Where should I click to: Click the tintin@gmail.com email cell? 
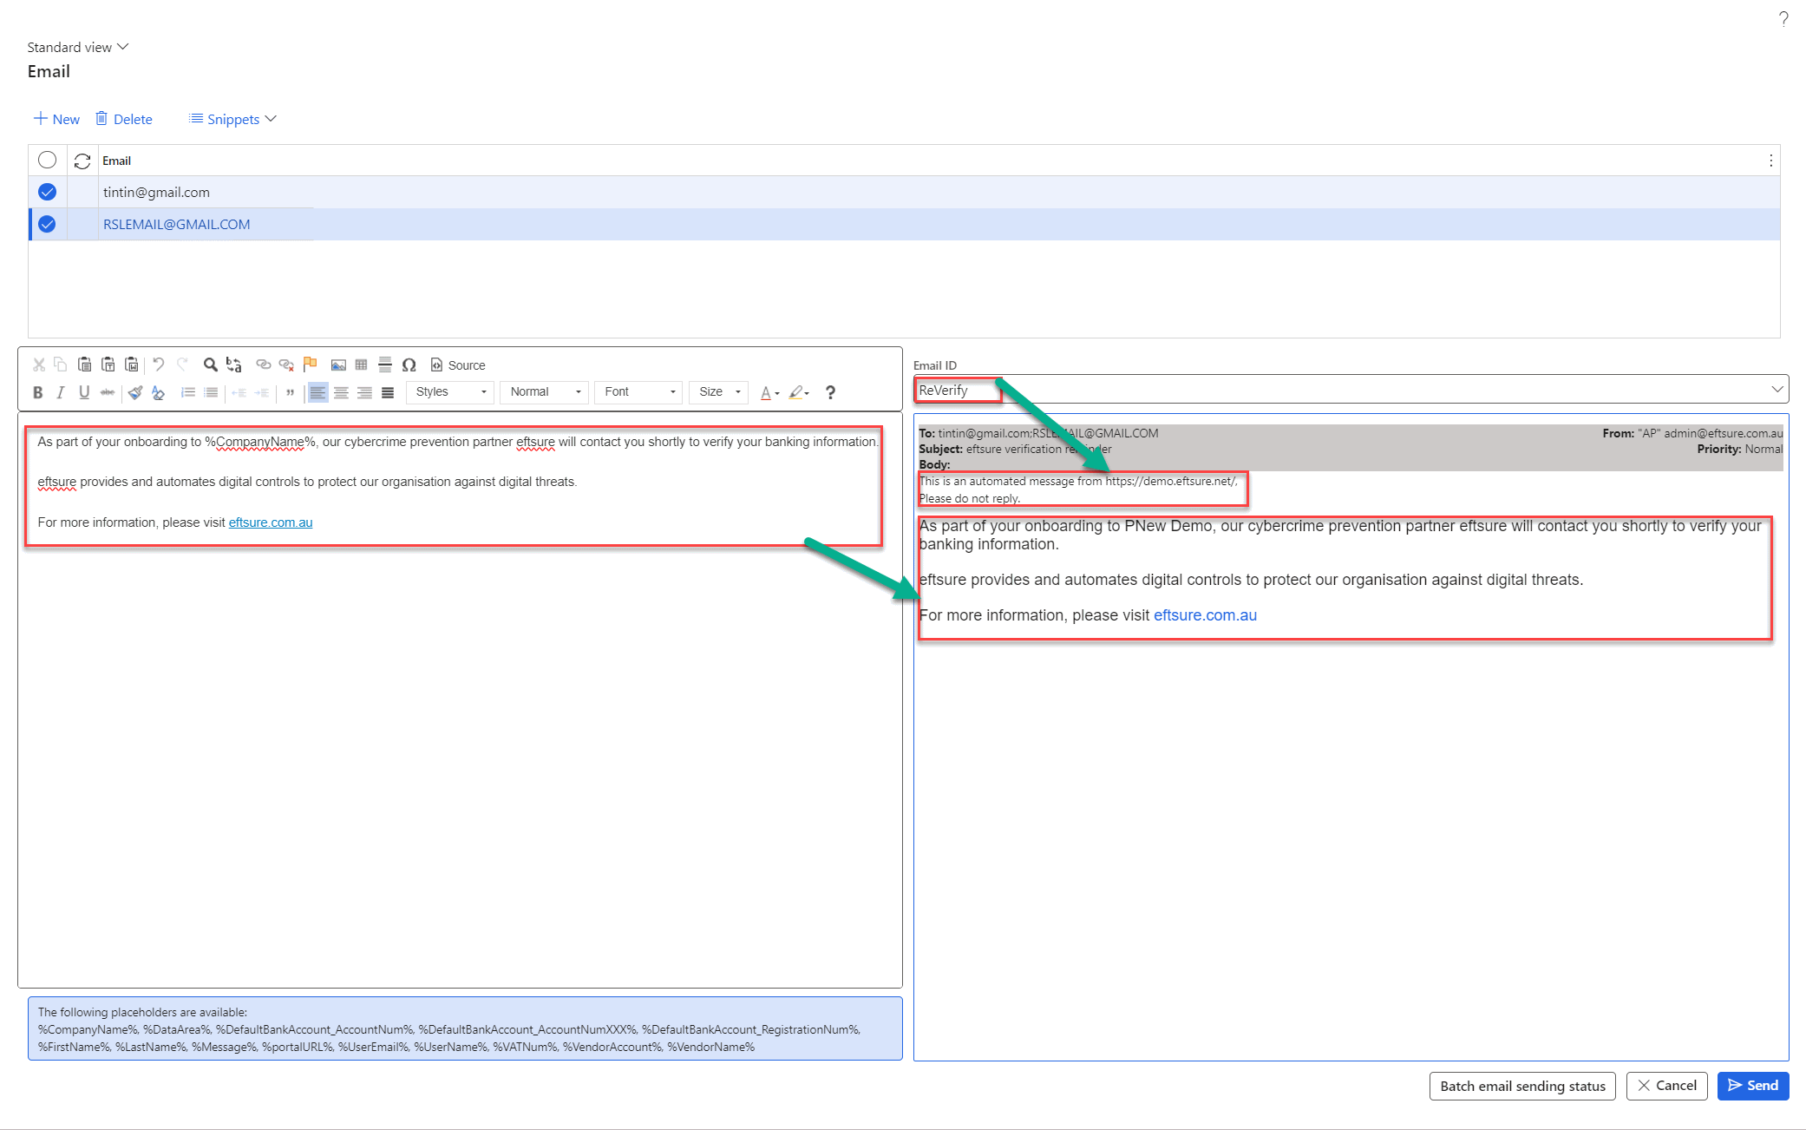[156, 192]
